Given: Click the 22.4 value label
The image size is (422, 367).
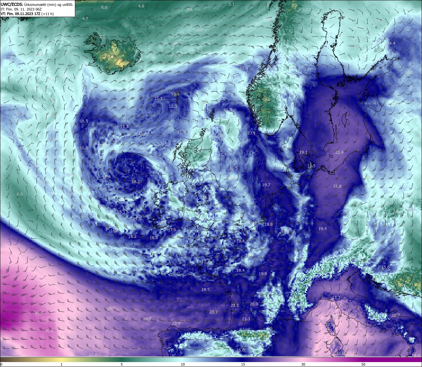Looking at the screenshot, I should (339, 152).
